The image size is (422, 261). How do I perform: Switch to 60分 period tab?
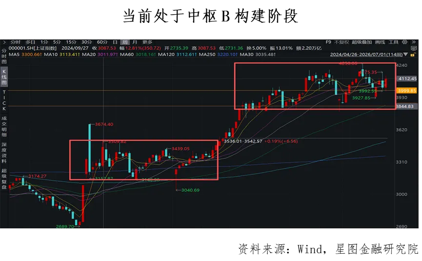tap(102, 42)
